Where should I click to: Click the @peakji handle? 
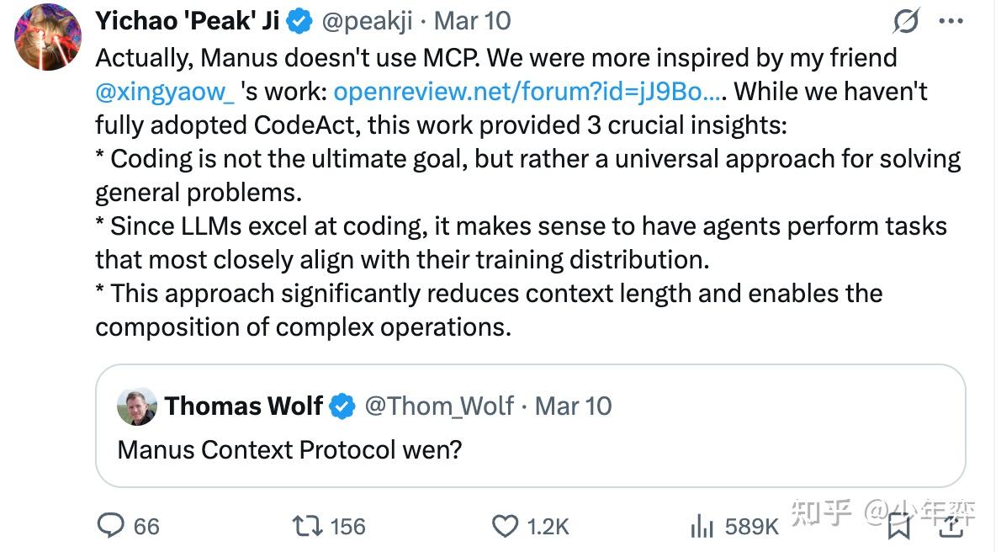[368, 21]
